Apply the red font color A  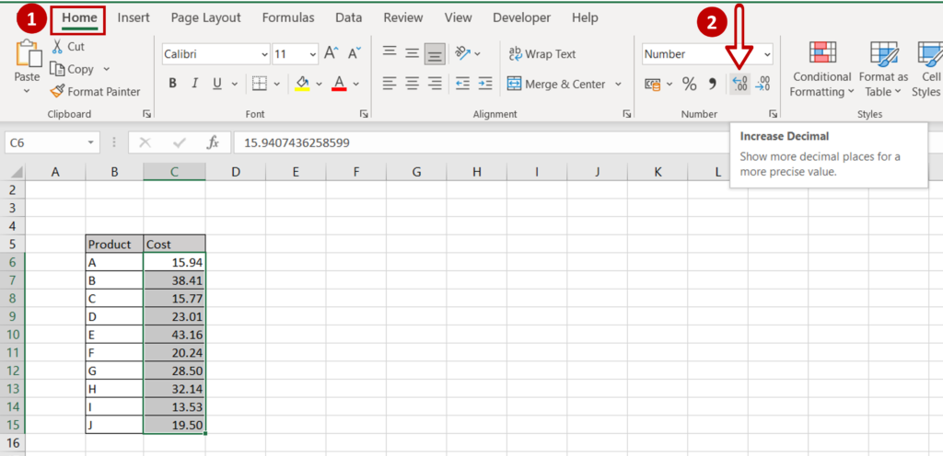[x=339, y=84]
